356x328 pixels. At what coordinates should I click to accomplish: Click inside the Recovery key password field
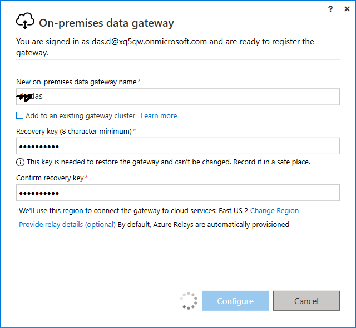(178, 146)
